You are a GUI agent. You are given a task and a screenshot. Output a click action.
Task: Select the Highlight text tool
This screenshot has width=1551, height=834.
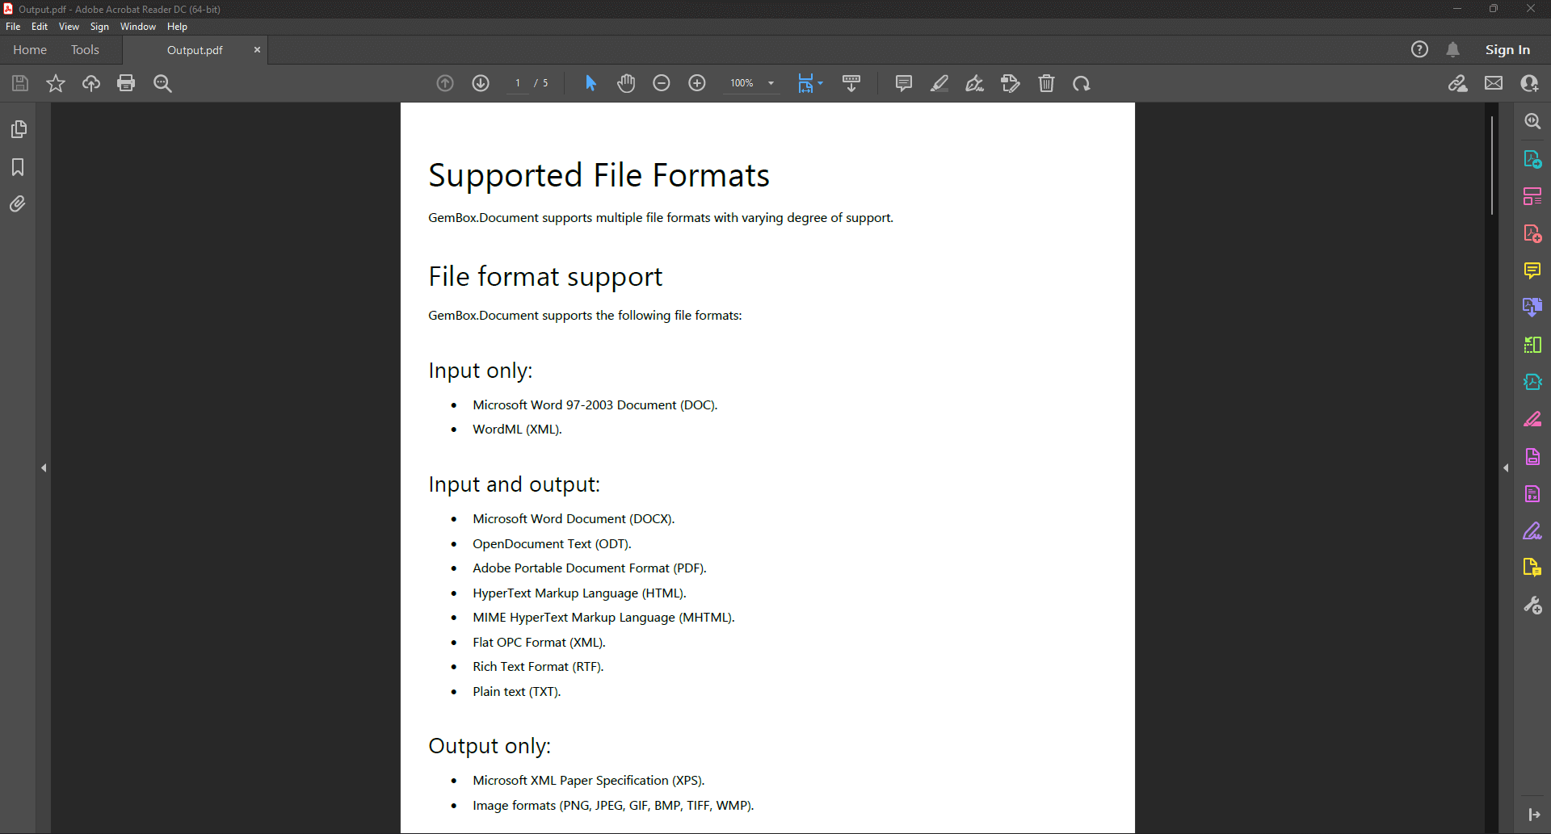939,83
